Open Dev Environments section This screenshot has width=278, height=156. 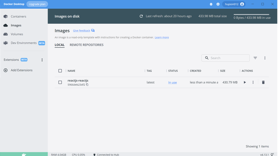point(24,43)
